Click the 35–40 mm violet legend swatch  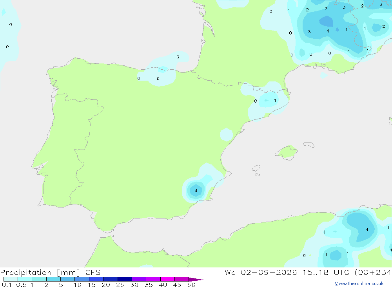click(x=153, y=279)
